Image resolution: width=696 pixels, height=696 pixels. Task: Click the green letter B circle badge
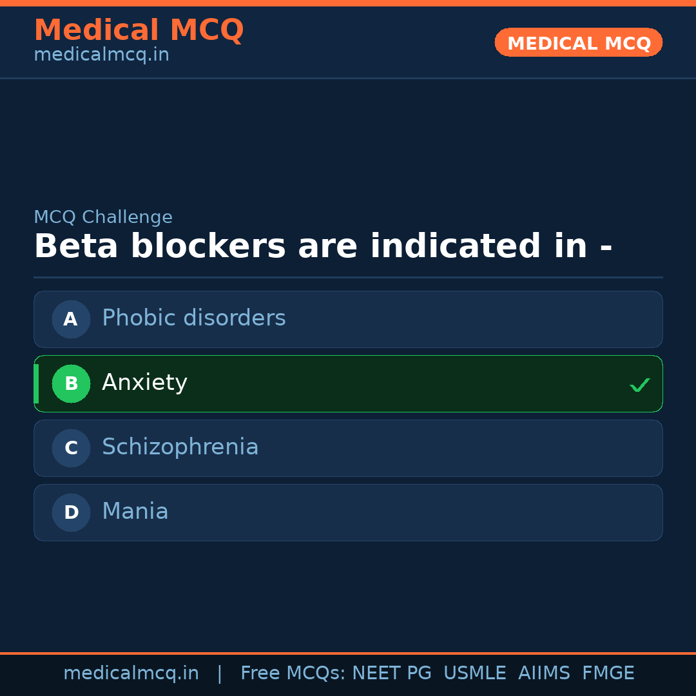click(71, 383)
